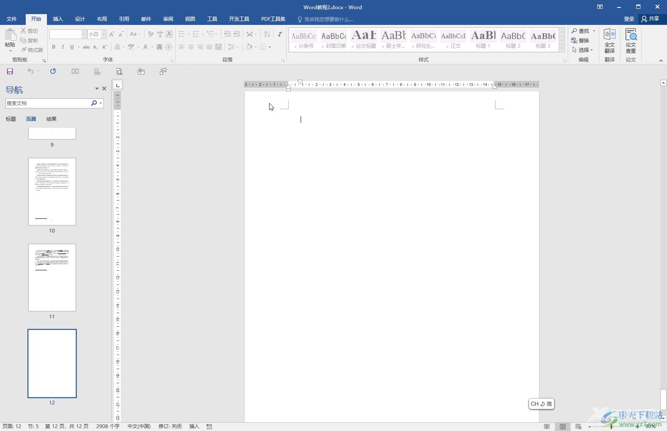Image resolution: width=667 pixels, height=431 pixels.
Task: Open the 文件 menu
Action: click(12, 19)
